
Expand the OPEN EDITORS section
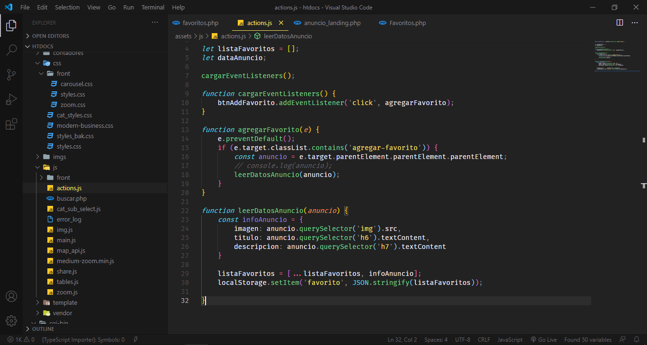click(50, 36)
